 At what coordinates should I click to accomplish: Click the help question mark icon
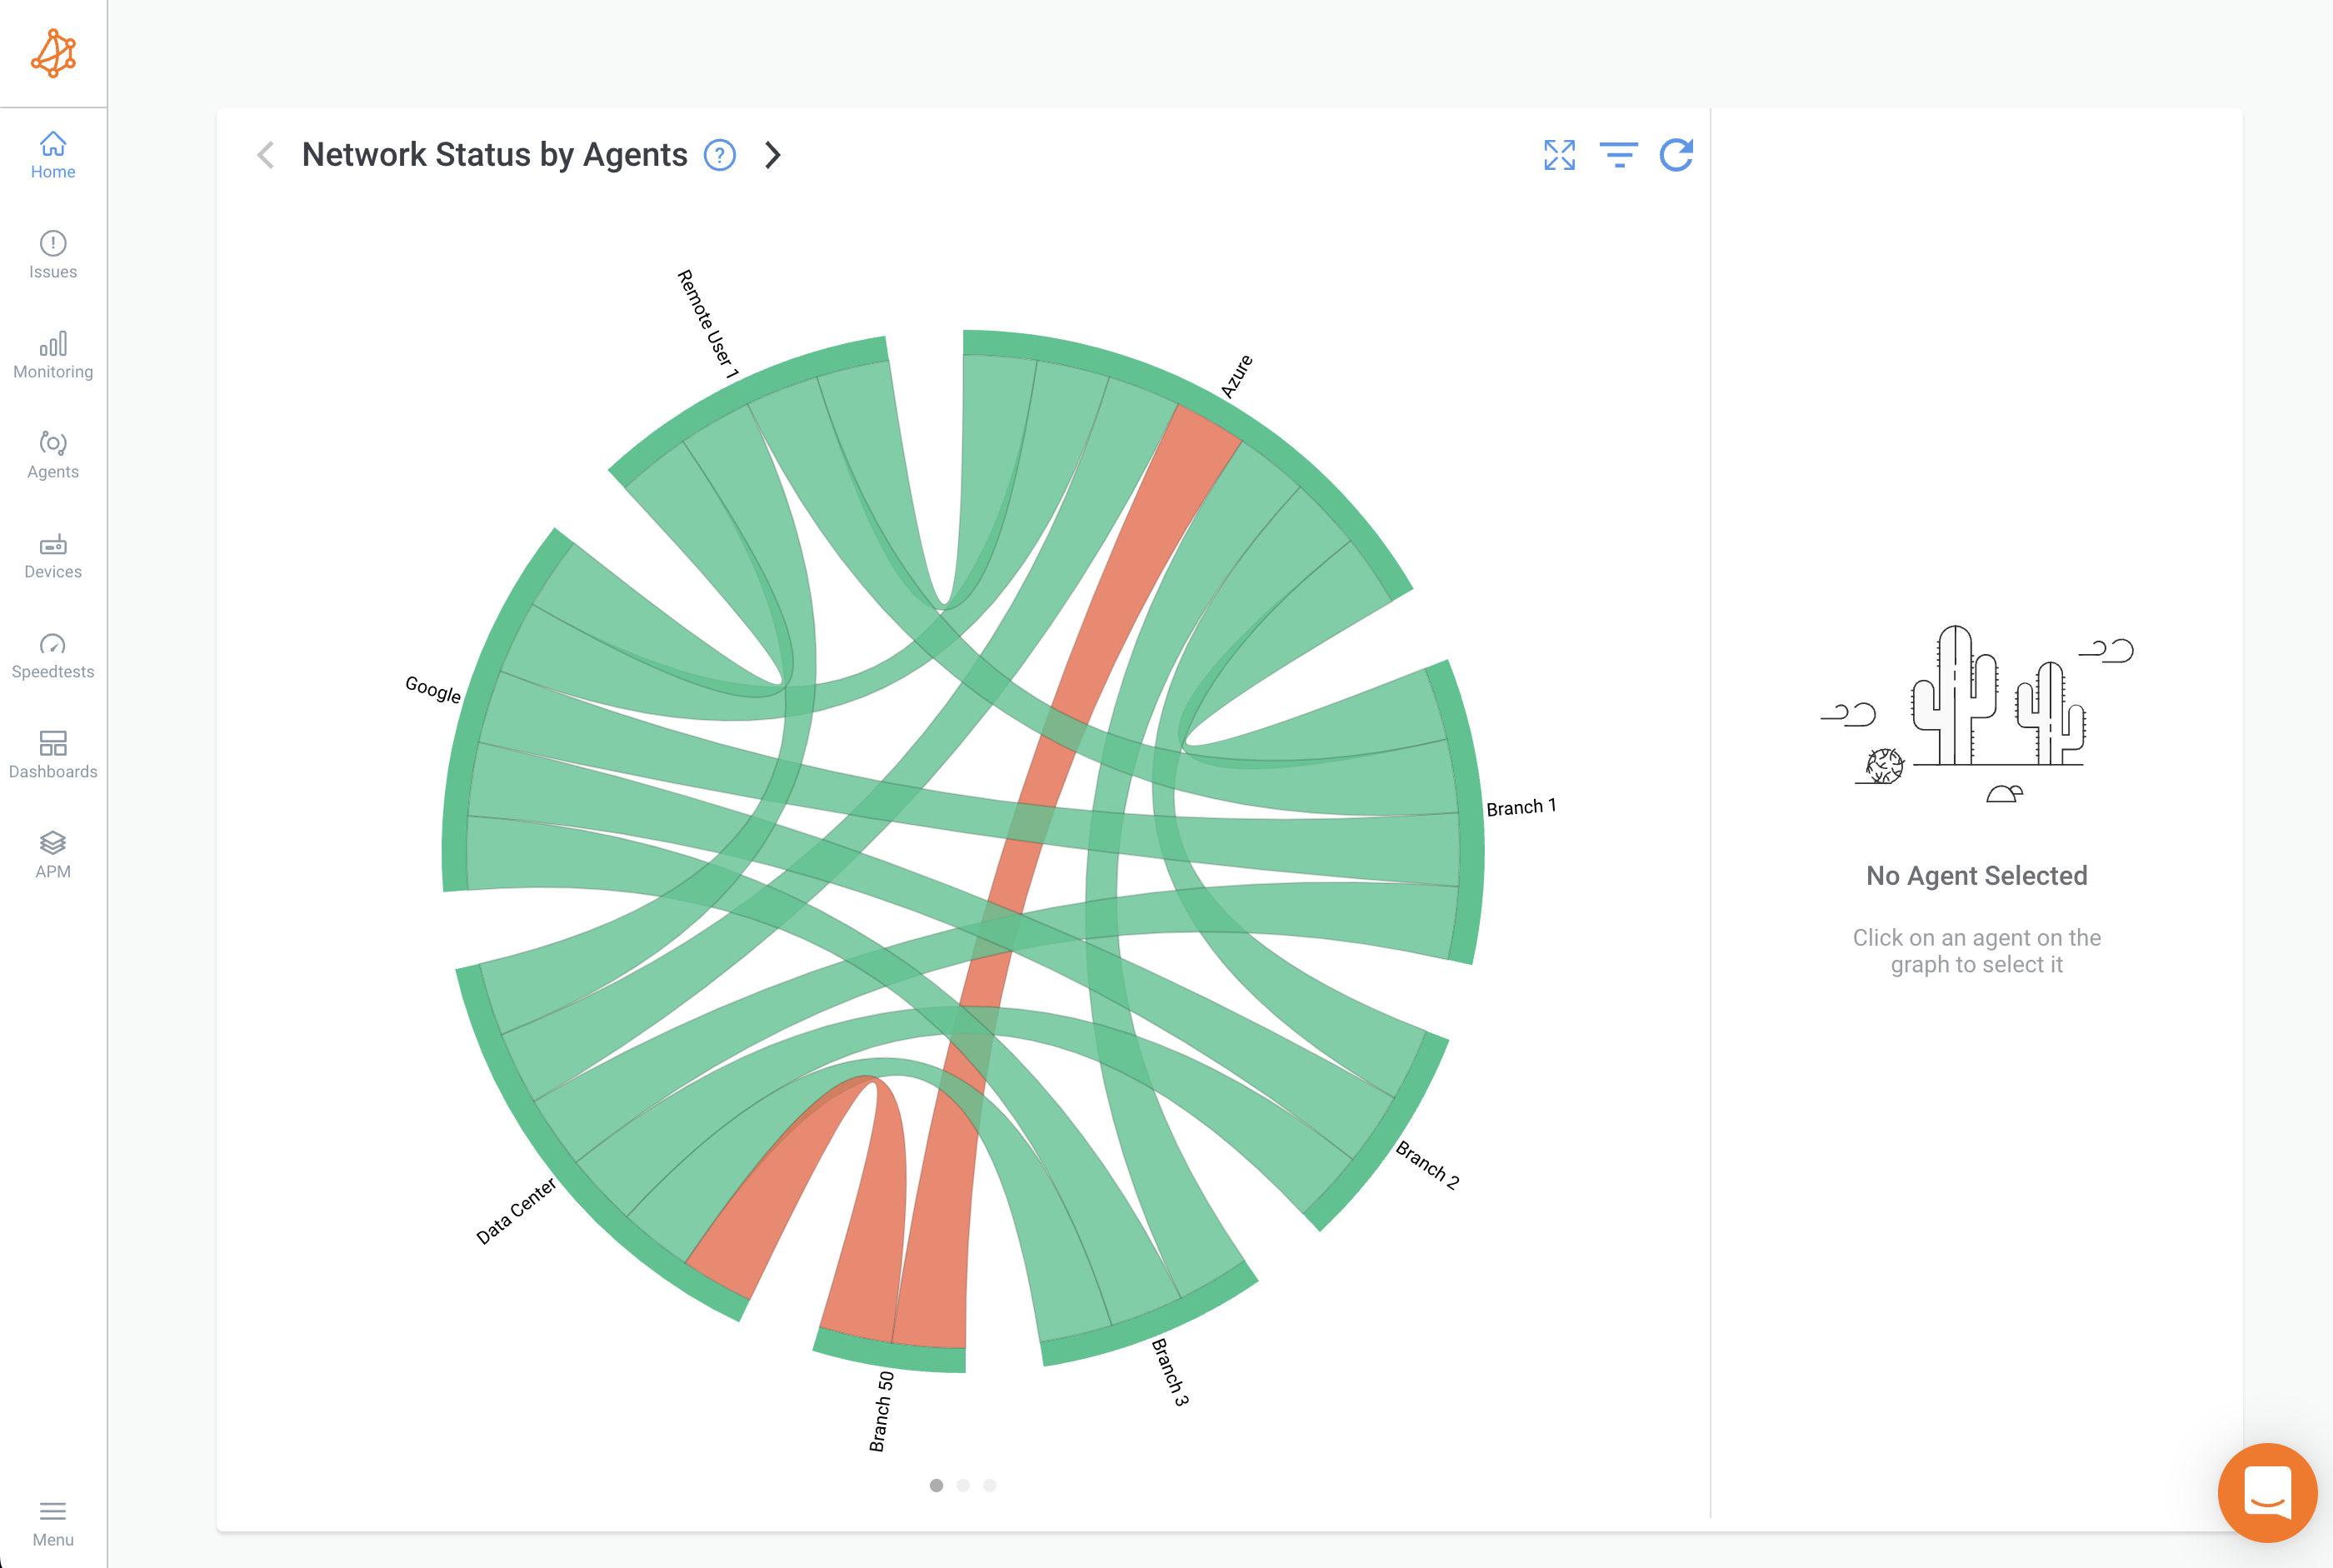721,154
